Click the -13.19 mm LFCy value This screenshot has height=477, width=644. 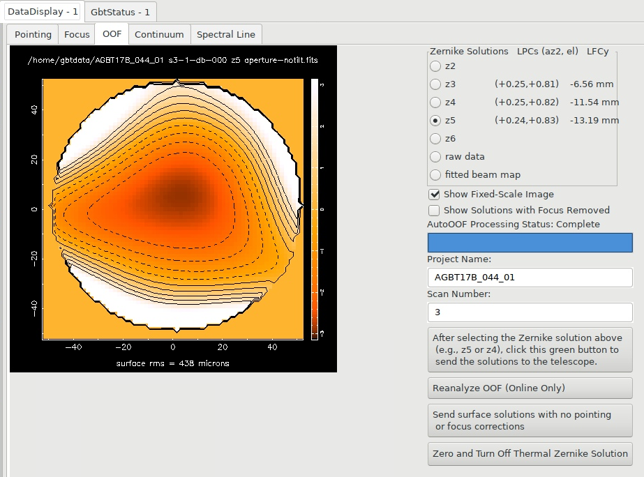[594, 120]
